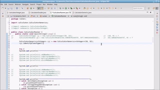Click 14_Generics_Part1 in the breadcrumb
160x90 pixels.
pos(18,16)
